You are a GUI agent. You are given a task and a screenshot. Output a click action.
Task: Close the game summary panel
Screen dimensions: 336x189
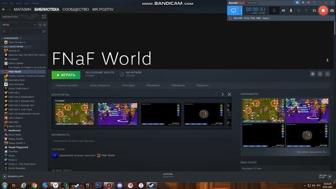[229, 94]
